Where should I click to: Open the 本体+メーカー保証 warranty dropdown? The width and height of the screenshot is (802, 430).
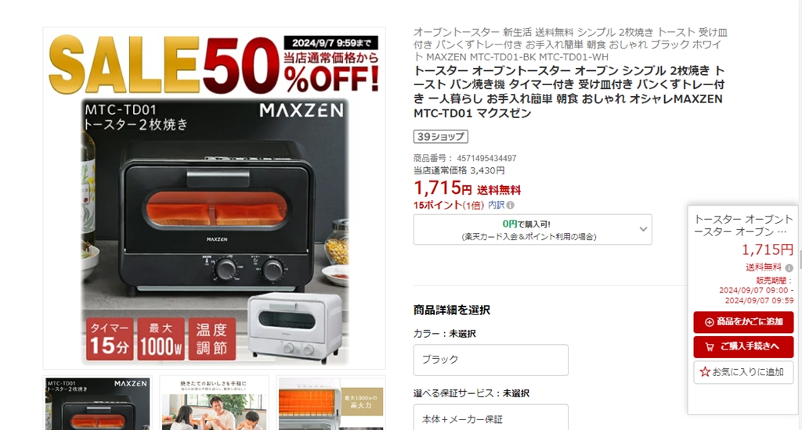coord(490,417)
